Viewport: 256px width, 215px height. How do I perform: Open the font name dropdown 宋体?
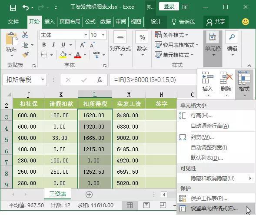click(86, 35)
